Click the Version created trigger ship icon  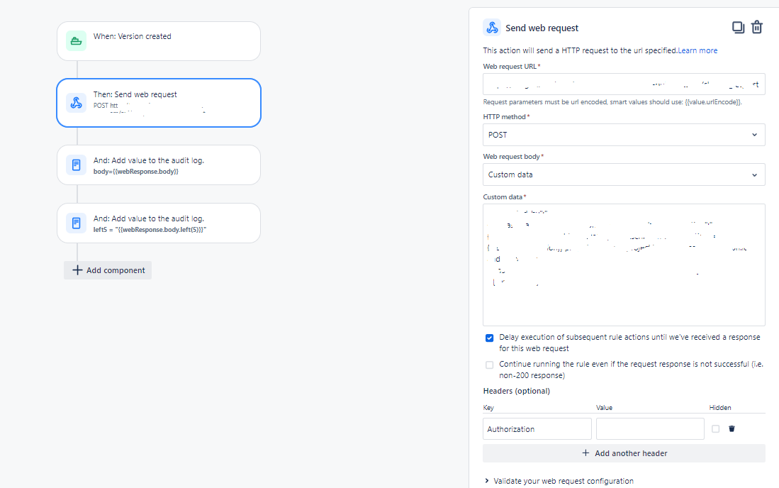point(76,40)
